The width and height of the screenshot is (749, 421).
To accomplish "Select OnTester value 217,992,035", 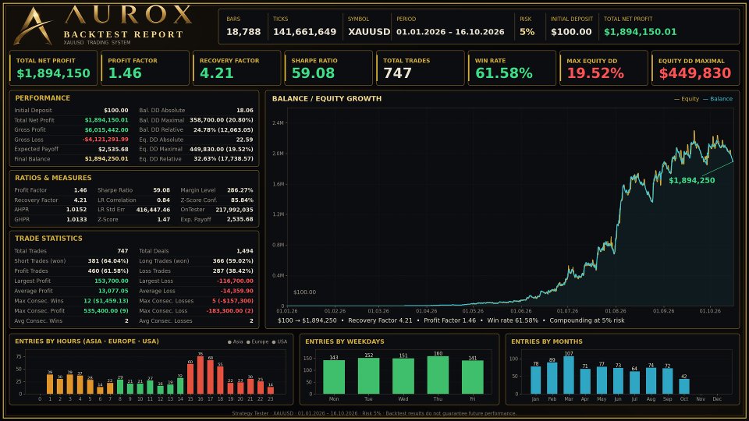I will click(234, 210).
